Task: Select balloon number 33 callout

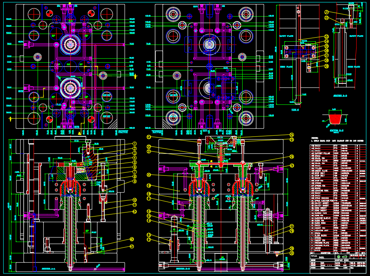Action: tap(326, 37)
